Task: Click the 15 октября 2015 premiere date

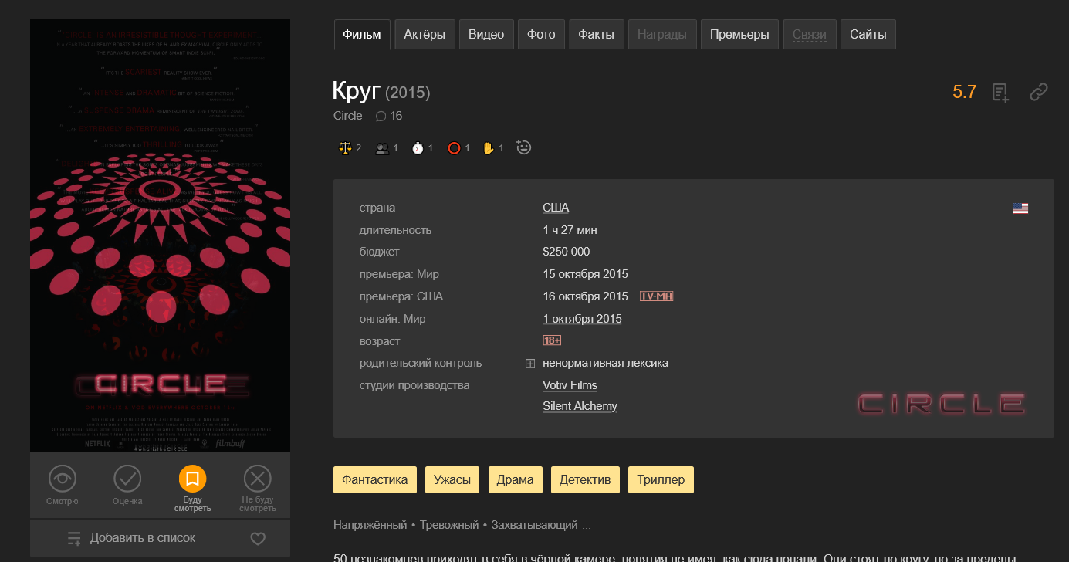Action: 585,274
